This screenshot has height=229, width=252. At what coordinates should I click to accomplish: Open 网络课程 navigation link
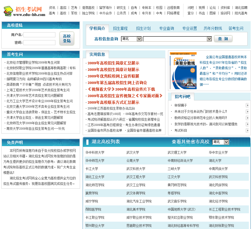173,13
